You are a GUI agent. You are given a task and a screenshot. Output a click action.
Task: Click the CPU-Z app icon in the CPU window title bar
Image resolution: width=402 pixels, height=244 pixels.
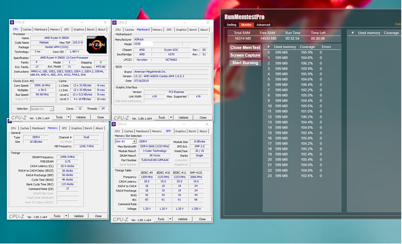point(12,22)
